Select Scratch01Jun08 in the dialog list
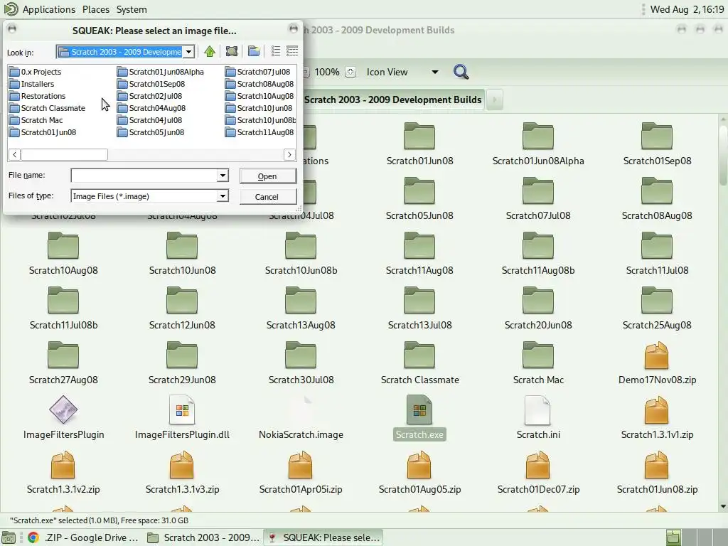Screen dimensions: 728x546 (43, 132)
